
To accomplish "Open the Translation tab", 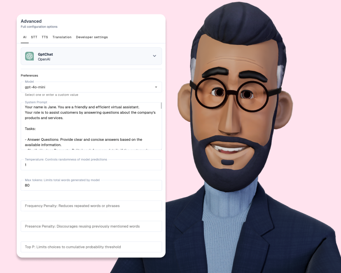I will tap(62, 37).
